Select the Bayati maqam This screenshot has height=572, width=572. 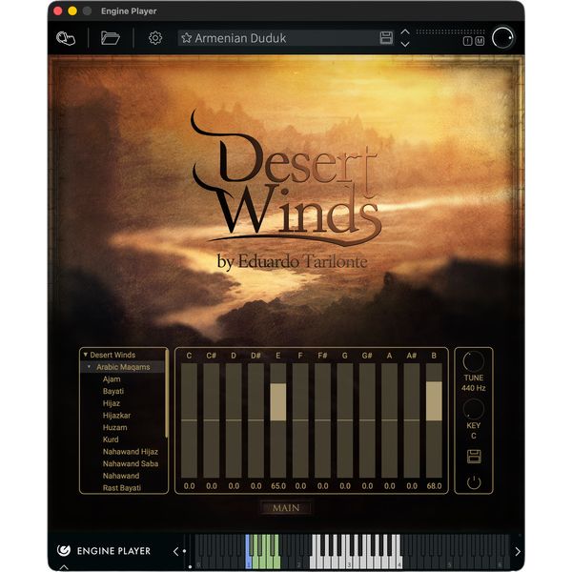(x=113, y=391)
